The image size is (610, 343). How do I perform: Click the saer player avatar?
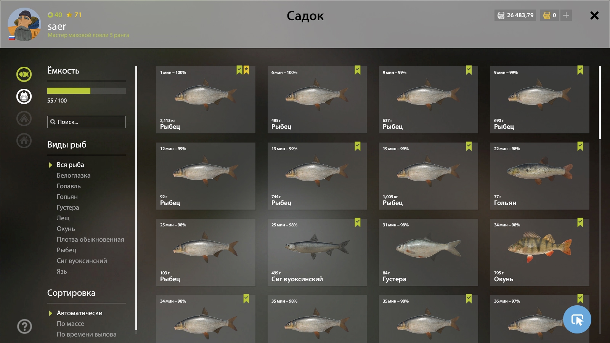click(x=24, y=24)
